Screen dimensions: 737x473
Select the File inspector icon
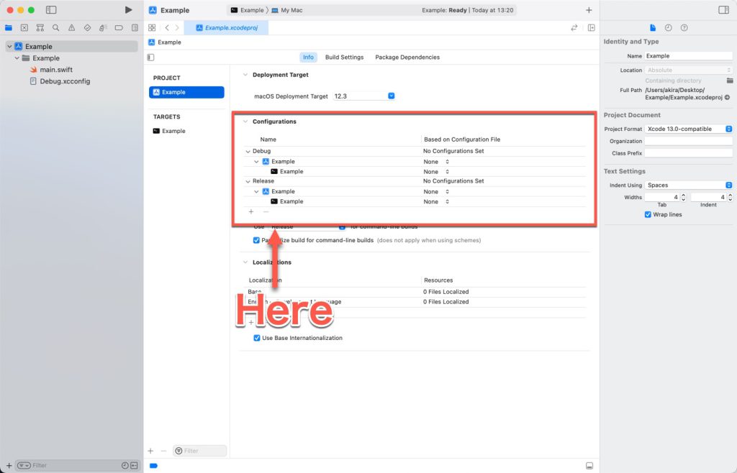(x=652, y=28)
